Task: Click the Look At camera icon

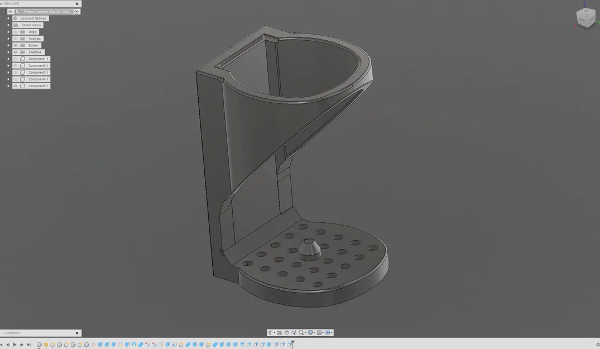Action: [x=279, y=333]
